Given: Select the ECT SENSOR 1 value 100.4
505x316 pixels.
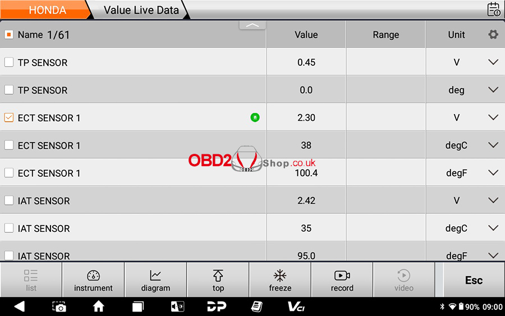Looking at the screenshot, I should 306,173.
